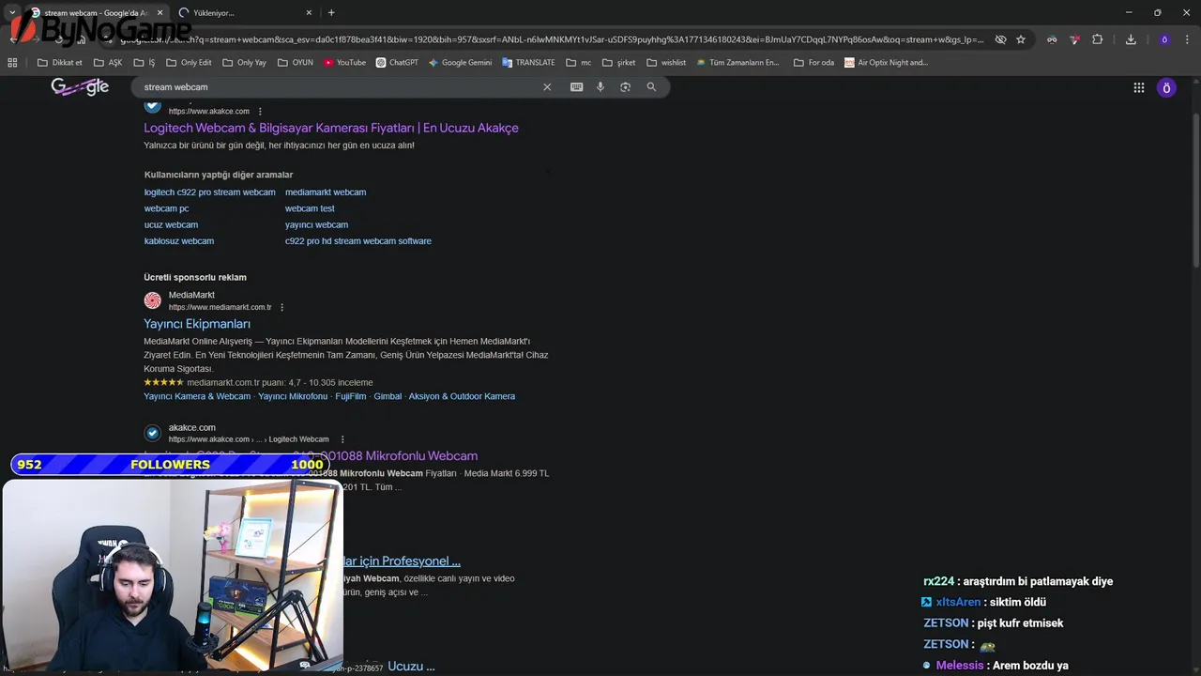Open Logitech Webcam & Bilgisayar Kamerası Fiyatları result

331,128
